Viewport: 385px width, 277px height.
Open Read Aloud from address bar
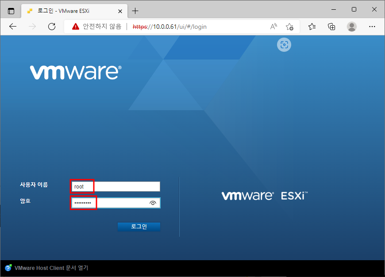(273, 26)
